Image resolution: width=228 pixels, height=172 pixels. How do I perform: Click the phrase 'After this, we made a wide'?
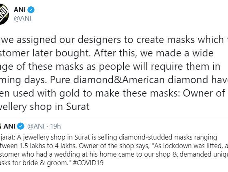(153, 53)
